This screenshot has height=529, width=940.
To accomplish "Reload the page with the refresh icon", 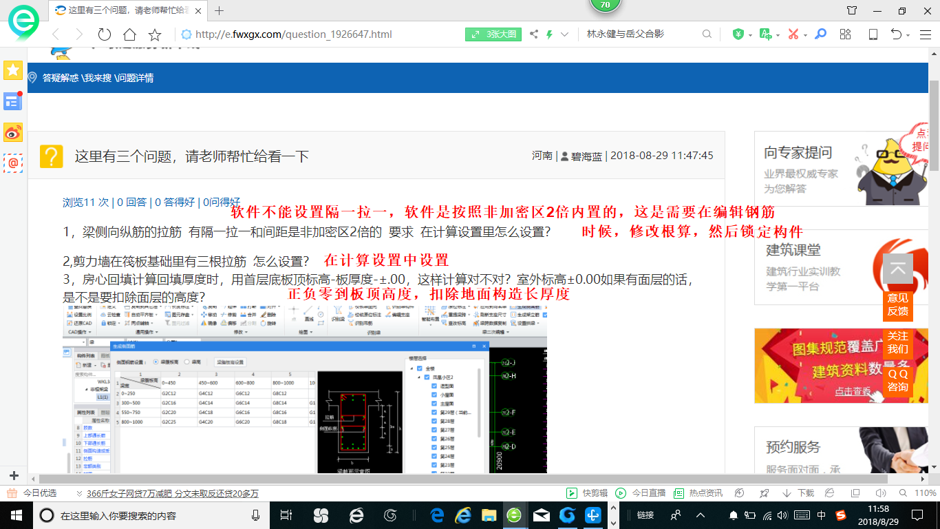I will tap(105, 34).
